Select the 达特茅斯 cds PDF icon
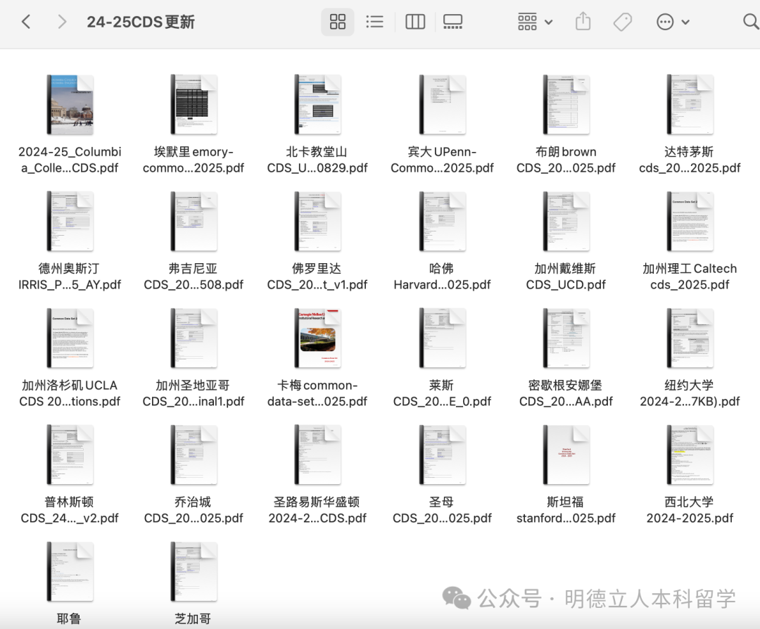 [x=690, y=105]
